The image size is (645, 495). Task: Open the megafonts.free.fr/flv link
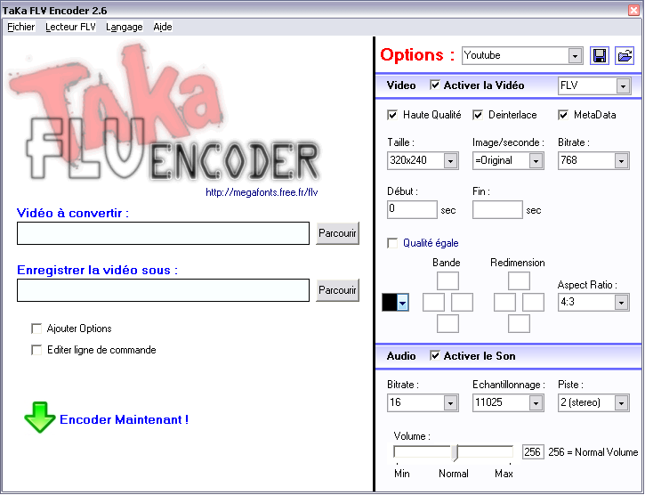[x=262, y=192]
